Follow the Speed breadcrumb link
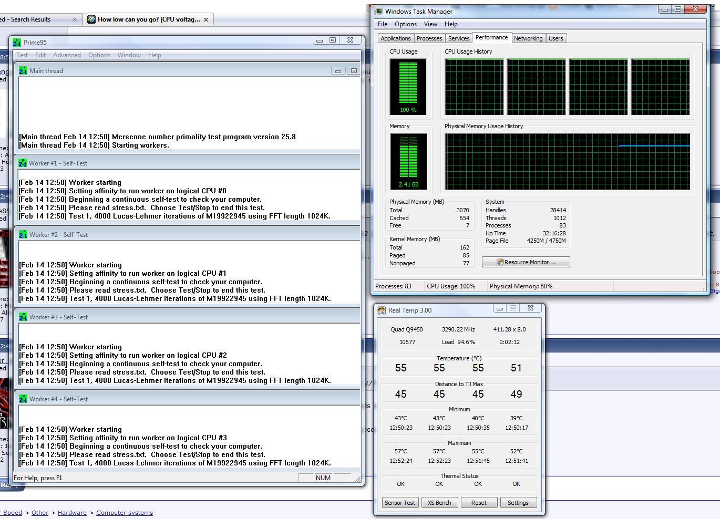Image resolution: width=720 pixels, height=519 pixels. tap(13, 513)
